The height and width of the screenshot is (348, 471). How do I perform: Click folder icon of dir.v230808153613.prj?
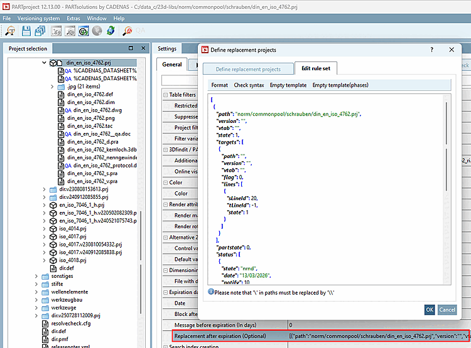click(x=53, y=189)
